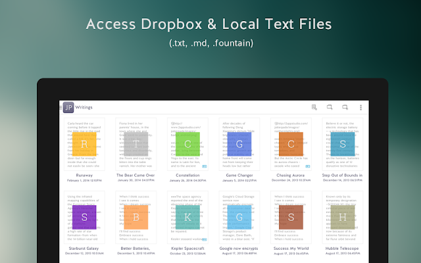This screenshot has height=263, width=421.
Task: Select the Starburst Galaxy title
Action: (x=84, y=249)
